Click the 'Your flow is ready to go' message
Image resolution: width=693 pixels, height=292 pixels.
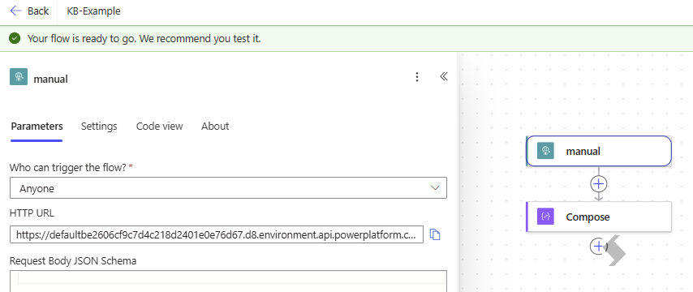tap(144, 39)
